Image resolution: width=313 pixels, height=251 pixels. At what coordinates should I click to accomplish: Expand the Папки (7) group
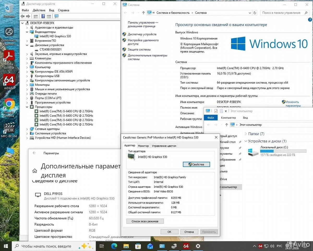246,134
